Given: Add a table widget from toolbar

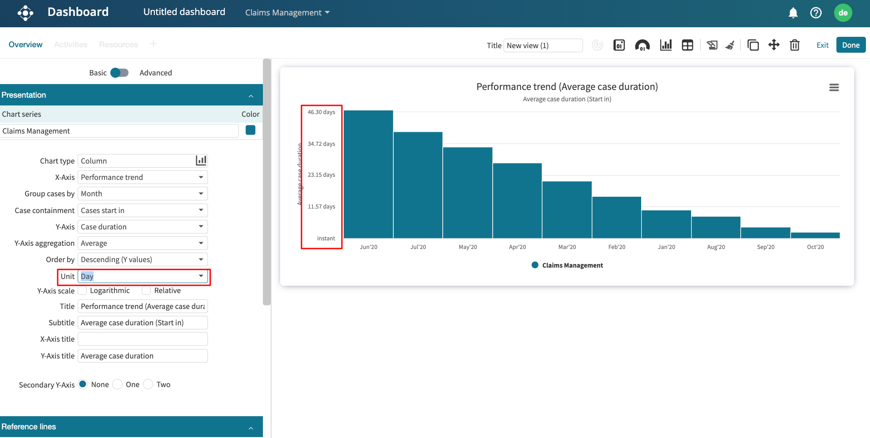Looking at the screenshot, I should 687,45.
